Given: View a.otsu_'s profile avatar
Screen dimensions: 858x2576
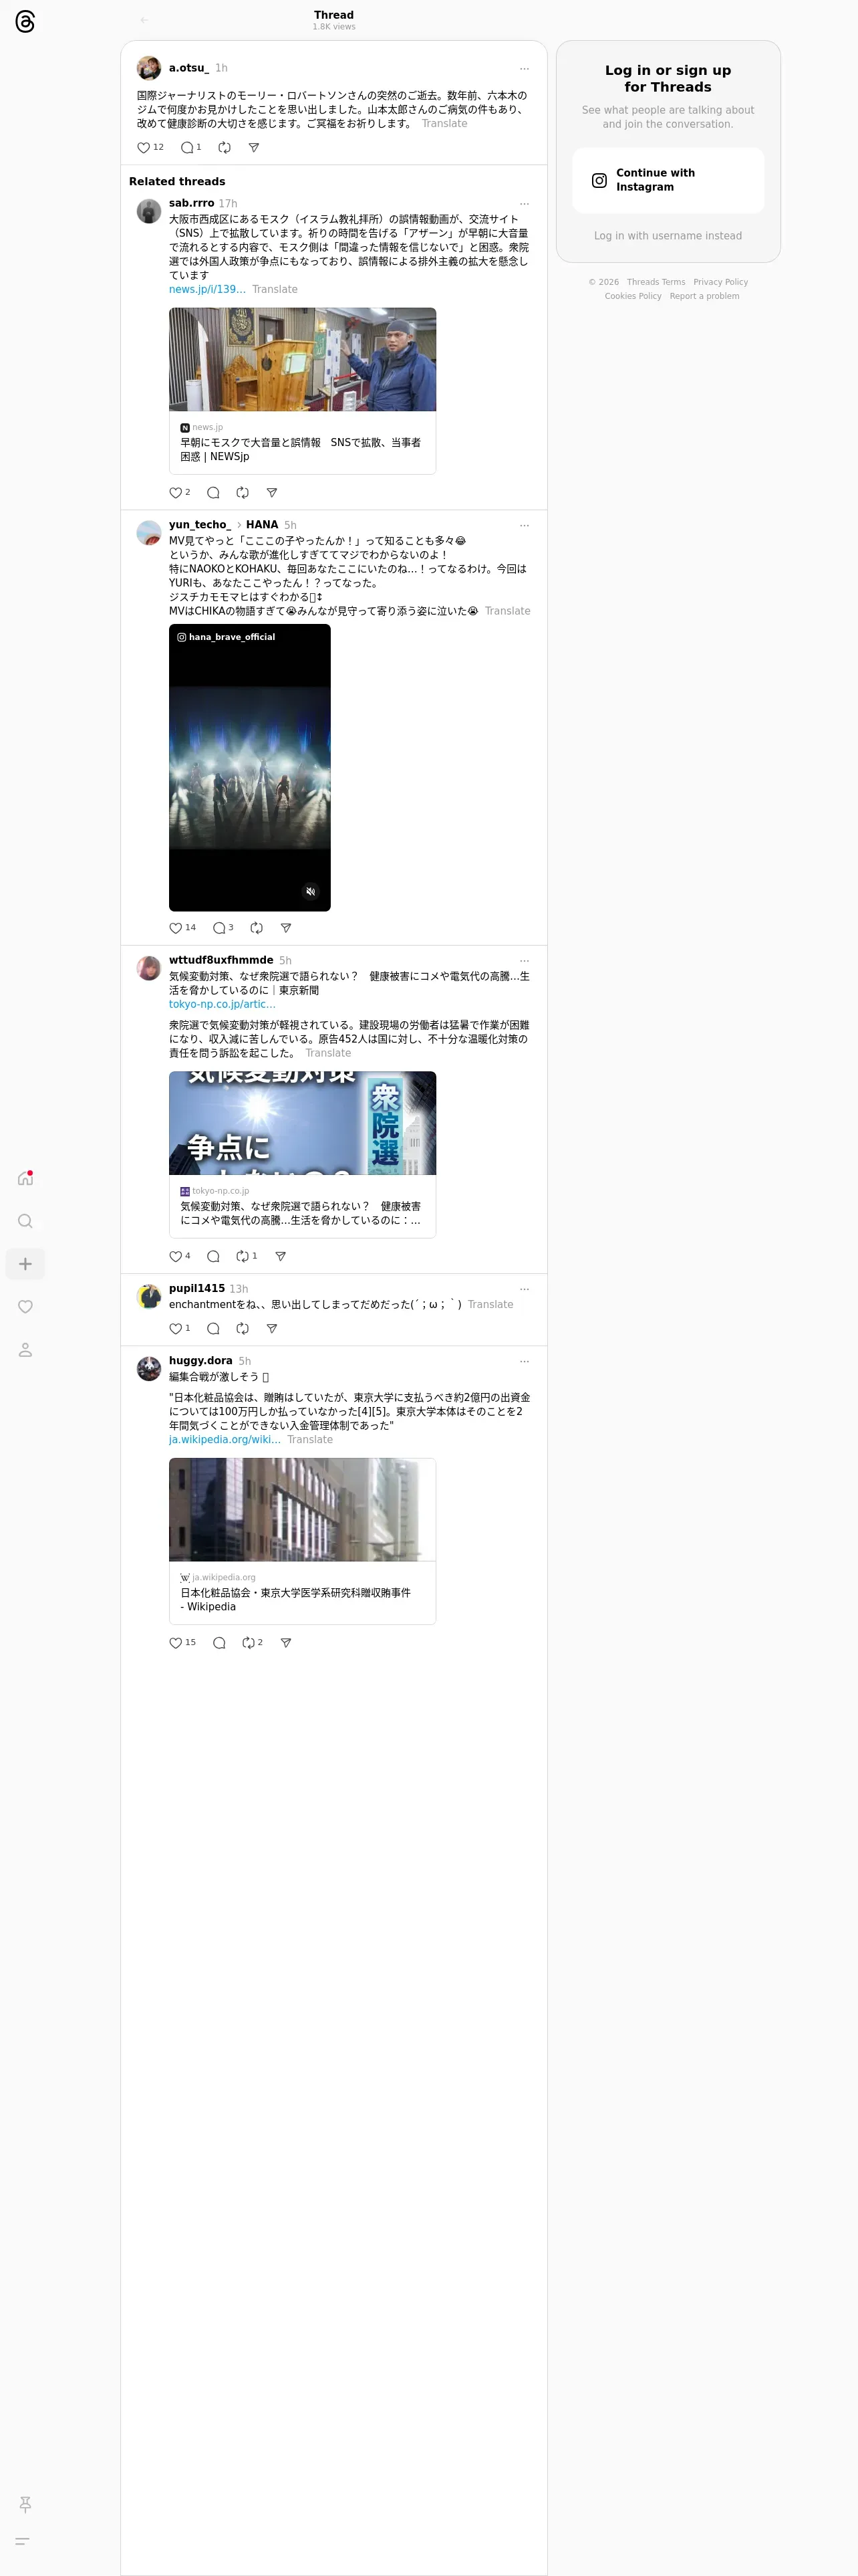Looking at the screenshot, I should point(149,68).
